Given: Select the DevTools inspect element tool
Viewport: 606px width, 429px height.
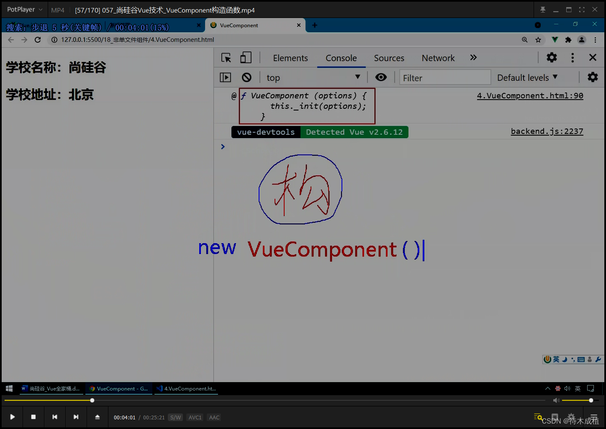Looking at the screenshot, I should [226, 58].
